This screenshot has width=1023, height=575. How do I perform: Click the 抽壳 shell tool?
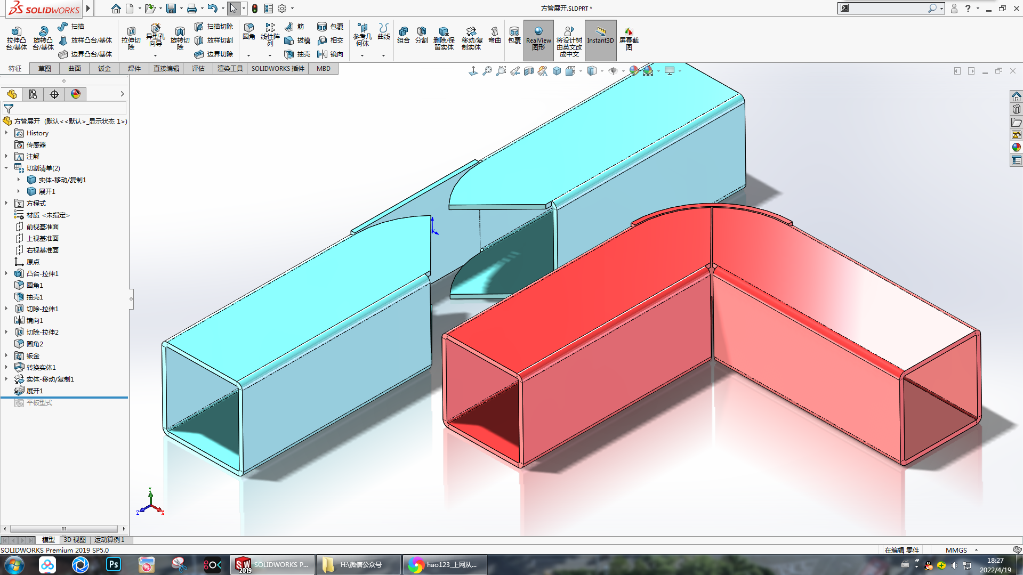coord(297,54)
